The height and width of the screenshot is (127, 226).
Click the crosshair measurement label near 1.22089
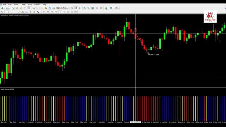click(154, 55)
